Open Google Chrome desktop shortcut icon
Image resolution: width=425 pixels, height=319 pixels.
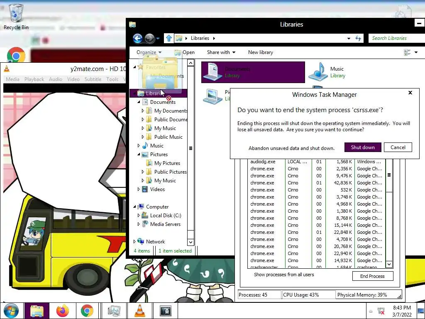[x=16, y=55]
